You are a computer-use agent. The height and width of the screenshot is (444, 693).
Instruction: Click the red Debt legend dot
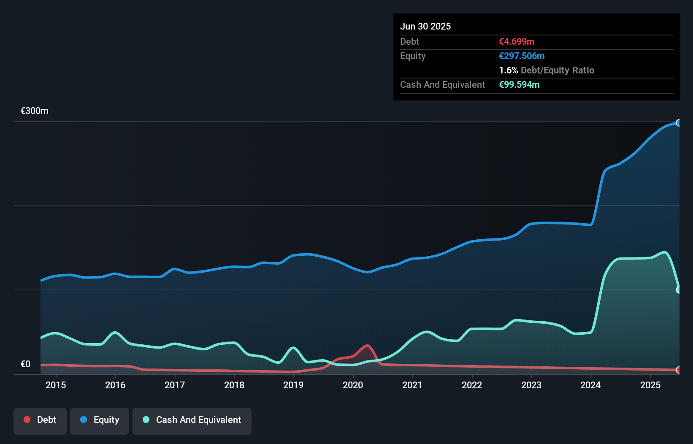pos(27,420)
